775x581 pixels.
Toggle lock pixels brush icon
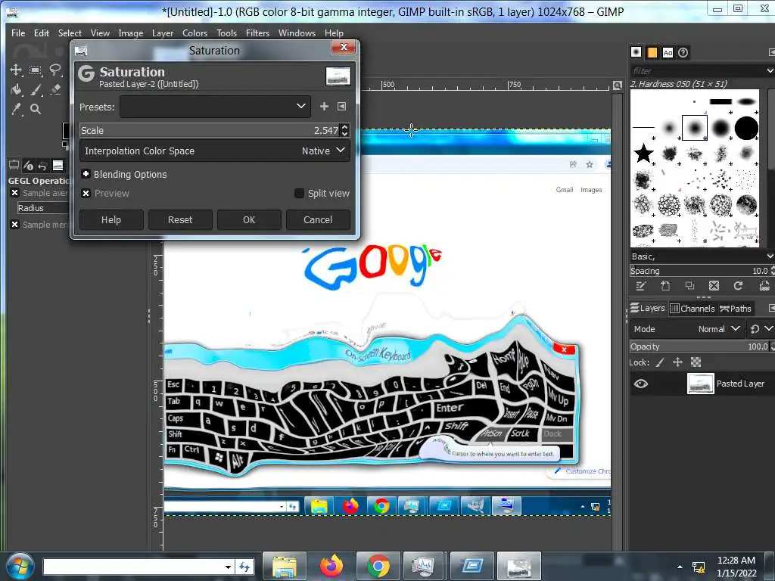660,362
